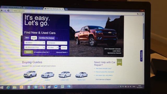Open the blue Q app on taskbar
Image resolution: width=167 pixels, height=94 pixels.
pyautogui.click(x=36, y=87)
